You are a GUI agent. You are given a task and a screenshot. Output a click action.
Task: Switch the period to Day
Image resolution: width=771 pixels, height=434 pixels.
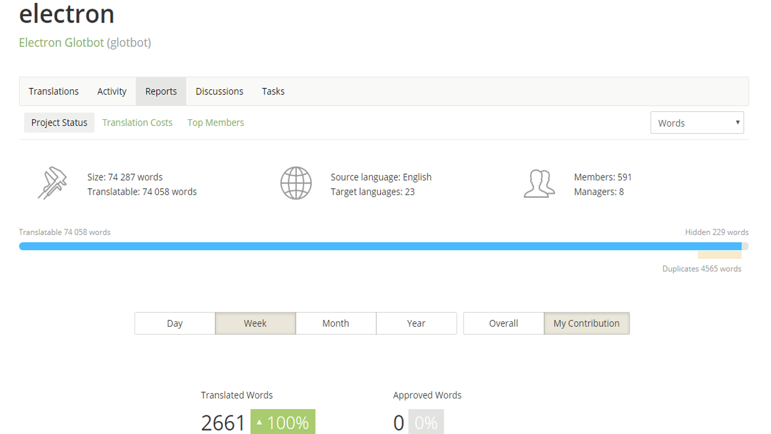tap(175, 323)
